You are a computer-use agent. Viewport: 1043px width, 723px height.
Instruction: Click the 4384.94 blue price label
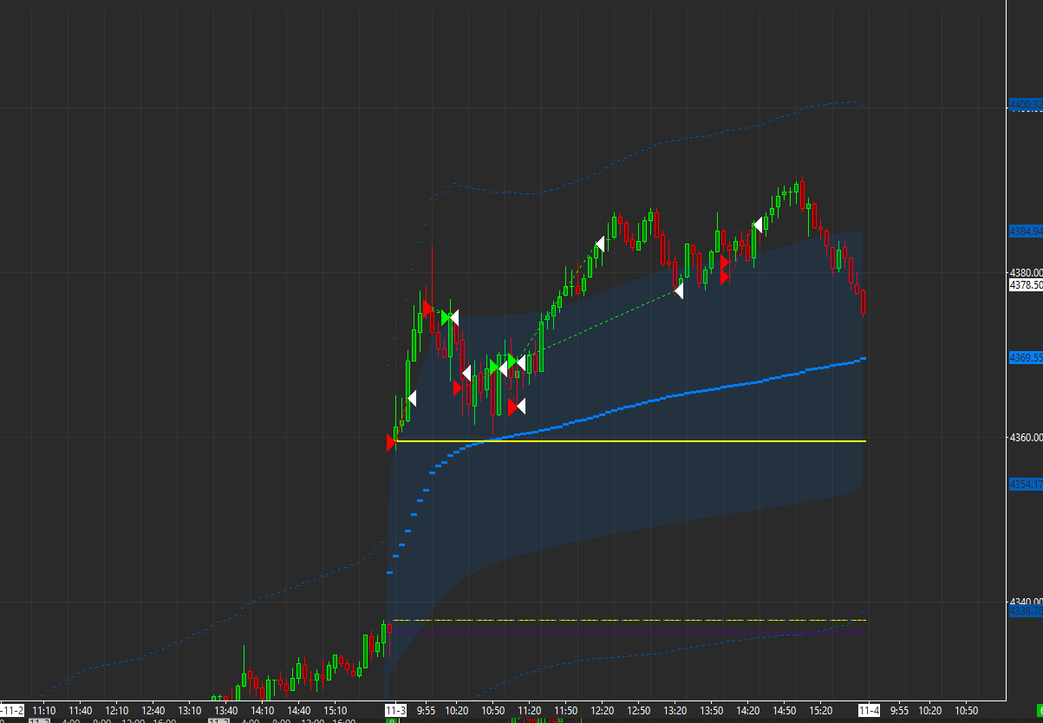[1026, 231]
